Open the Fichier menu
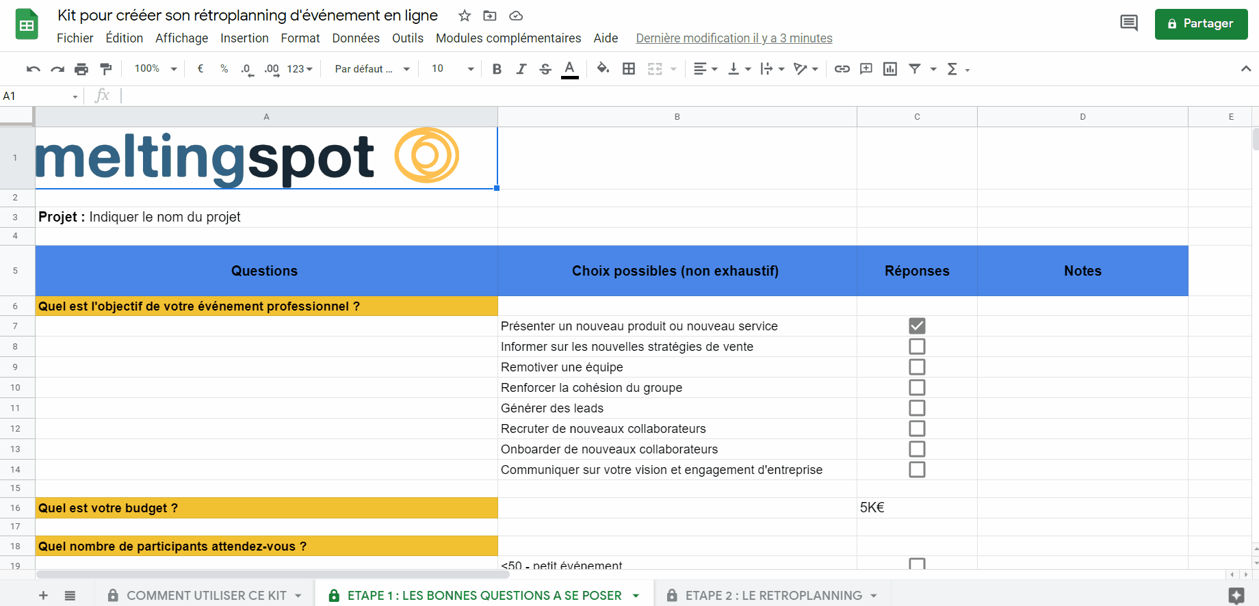 tap(75, 38)
